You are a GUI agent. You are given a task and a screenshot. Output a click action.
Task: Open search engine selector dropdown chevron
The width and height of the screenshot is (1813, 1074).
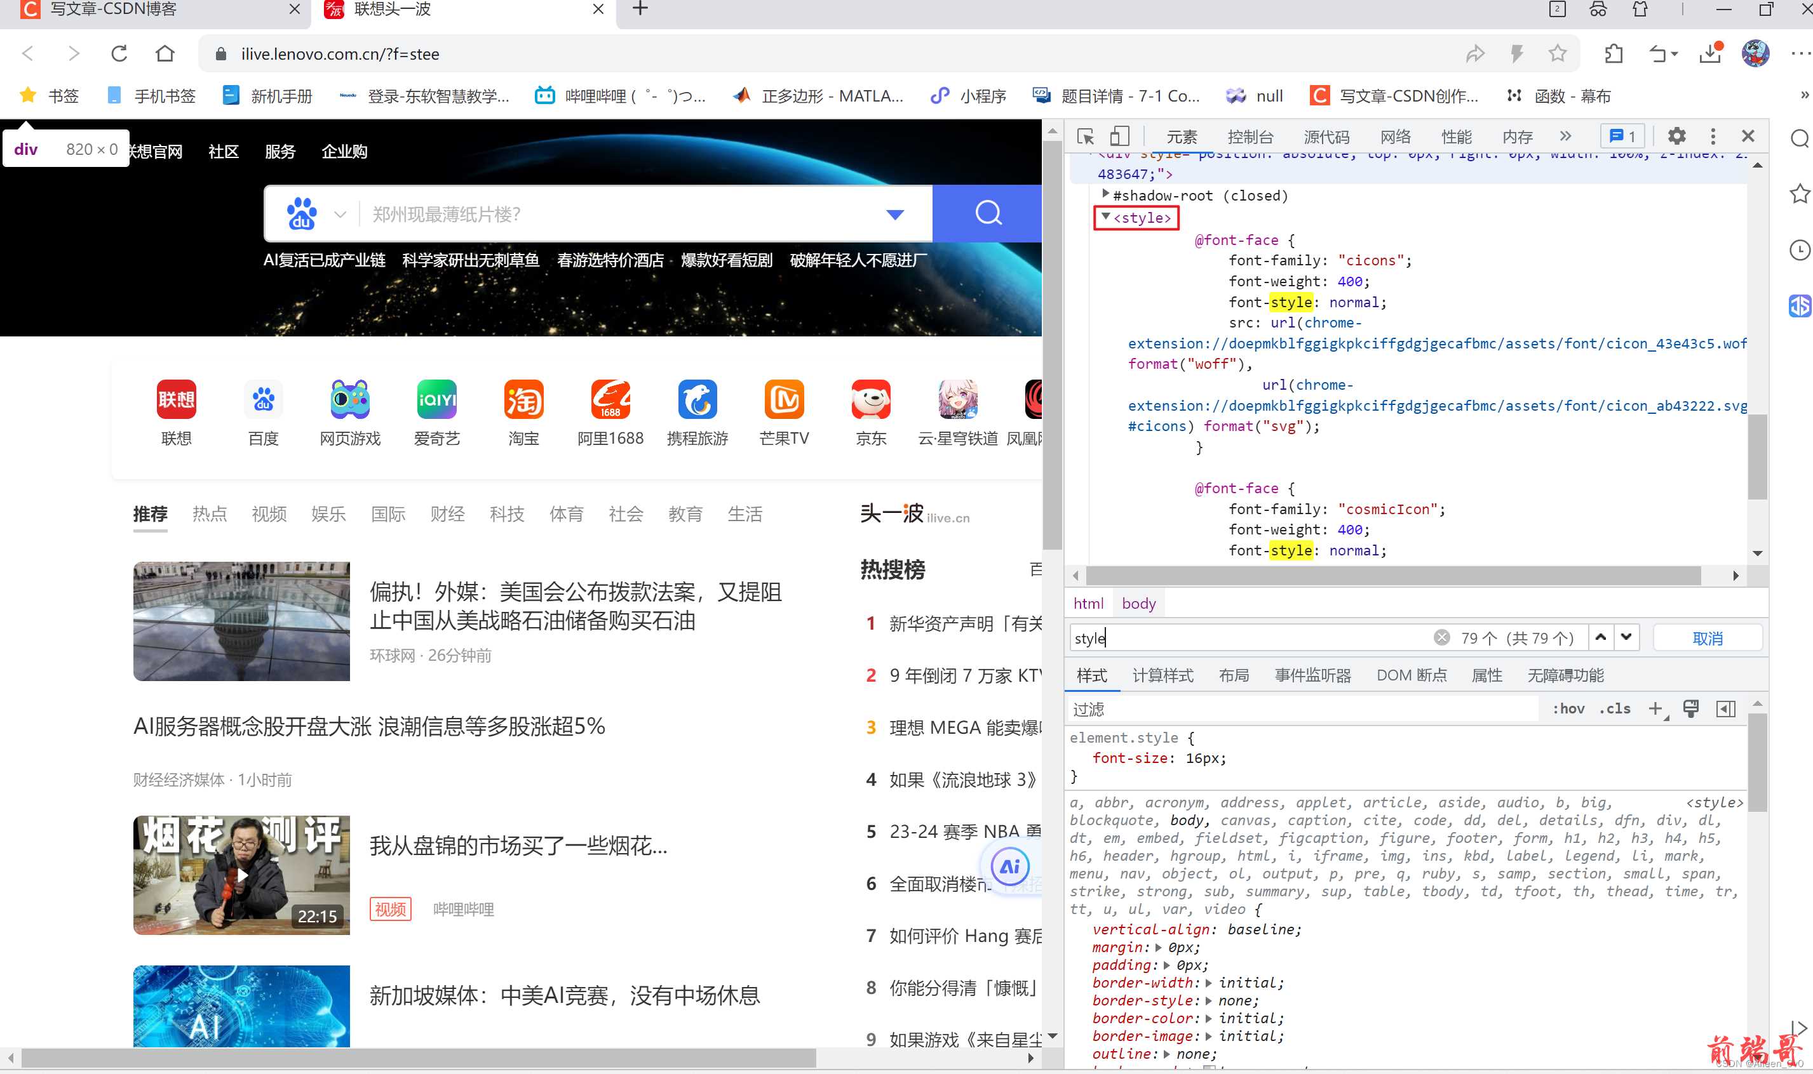(340, 214)
